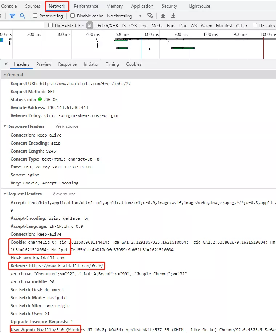This screenshot has height=333, width=276.
Task: Open the Memory tab
Action: pos(115,6)
